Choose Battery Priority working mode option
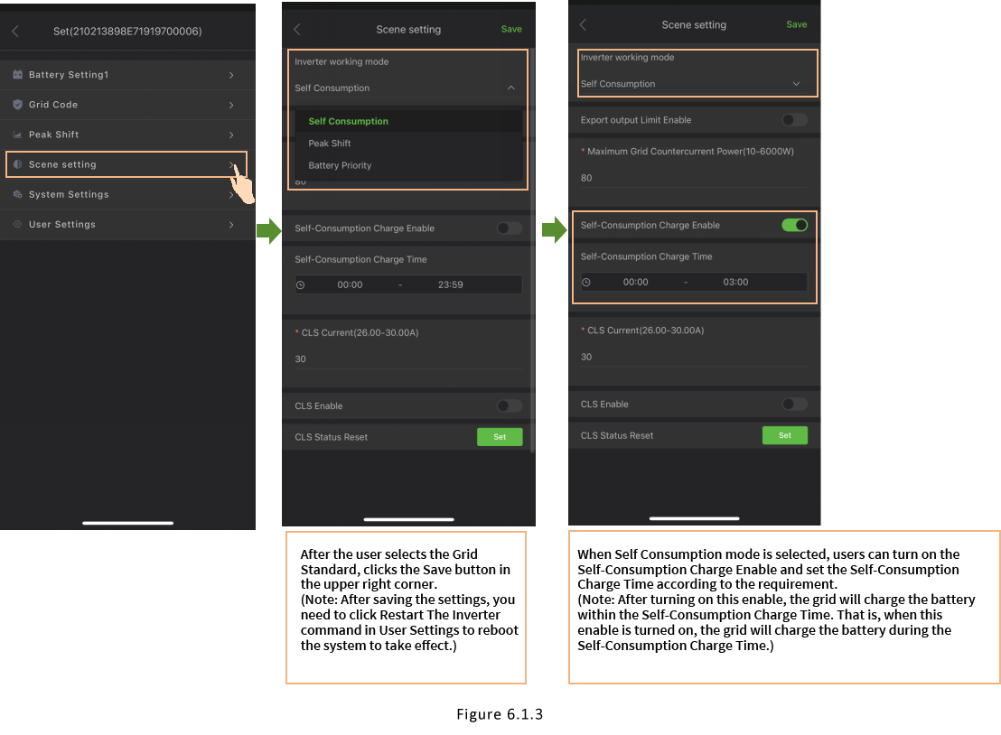 coord(340,165)
